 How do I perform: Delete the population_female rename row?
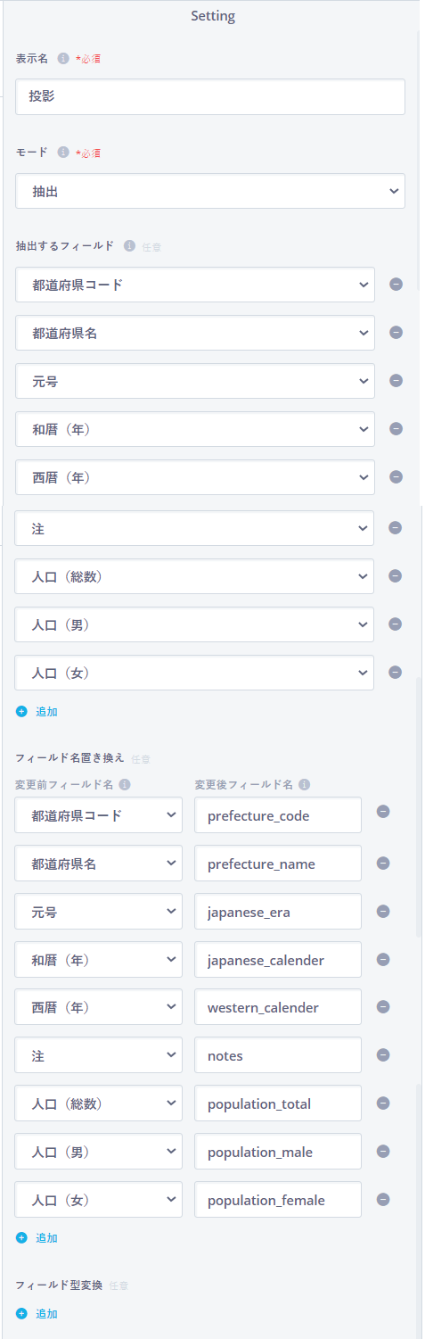coord(383,1199)
